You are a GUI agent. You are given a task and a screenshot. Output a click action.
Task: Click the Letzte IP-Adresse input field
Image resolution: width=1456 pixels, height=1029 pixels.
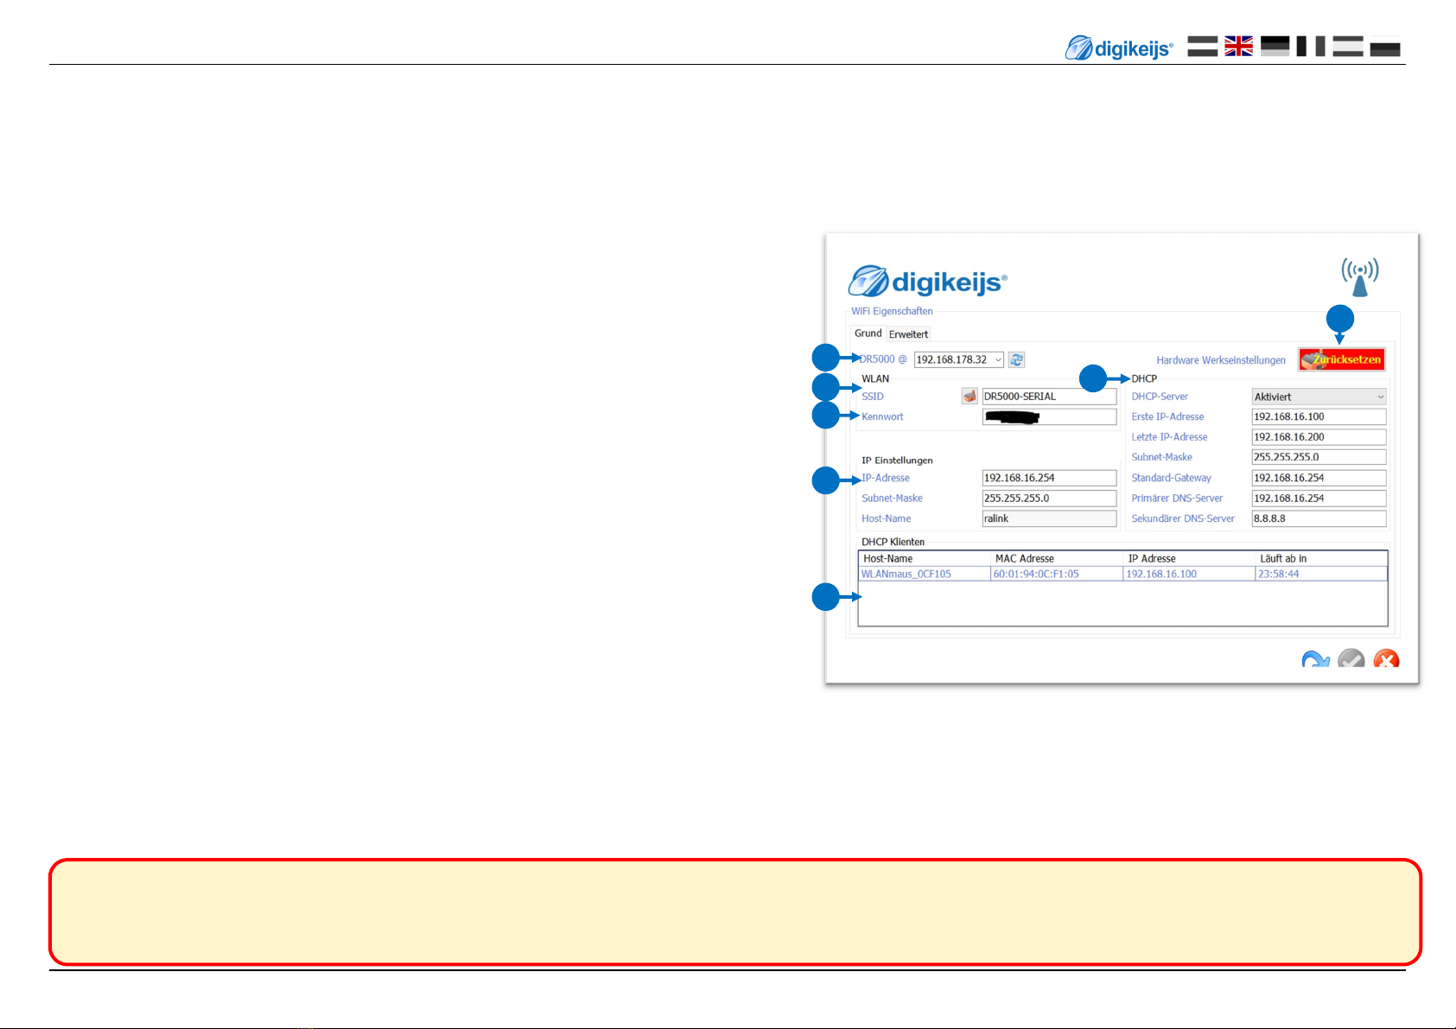click(x=1318, y=437)
